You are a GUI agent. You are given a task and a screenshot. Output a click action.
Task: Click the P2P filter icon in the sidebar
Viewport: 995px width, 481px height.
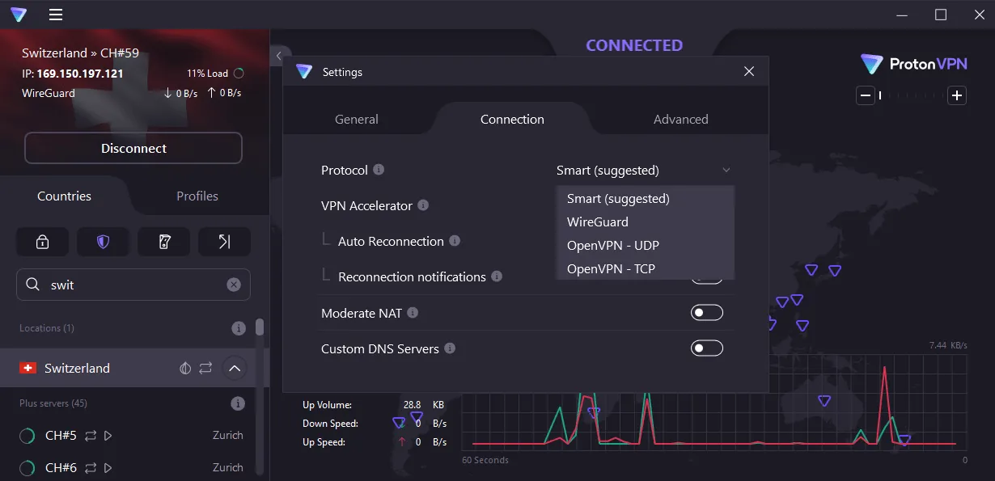coord(224,241)
